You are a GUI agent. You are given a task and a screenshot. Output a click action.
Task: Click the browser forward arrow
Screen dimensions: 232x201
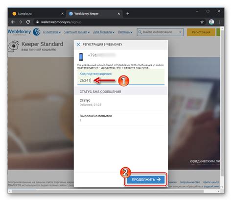pyautogui.click(x=21, y=22)
